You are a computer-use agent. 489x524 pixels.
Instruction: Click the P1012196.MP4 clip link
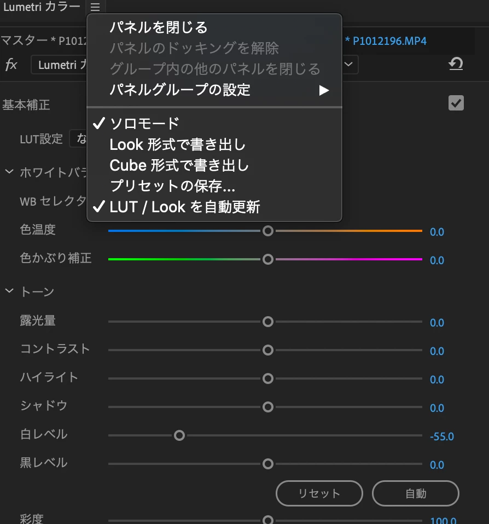[x=390, y=41]
